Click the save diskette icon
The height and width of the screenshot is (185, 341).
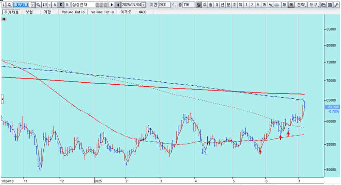point(330,5)
